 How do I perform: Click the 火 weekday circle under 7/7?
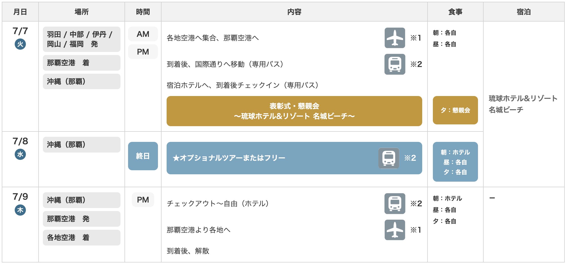coord(20,44)
